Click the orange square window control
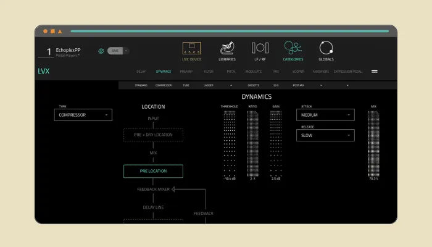The image size is (432, 247). point(52,31)
